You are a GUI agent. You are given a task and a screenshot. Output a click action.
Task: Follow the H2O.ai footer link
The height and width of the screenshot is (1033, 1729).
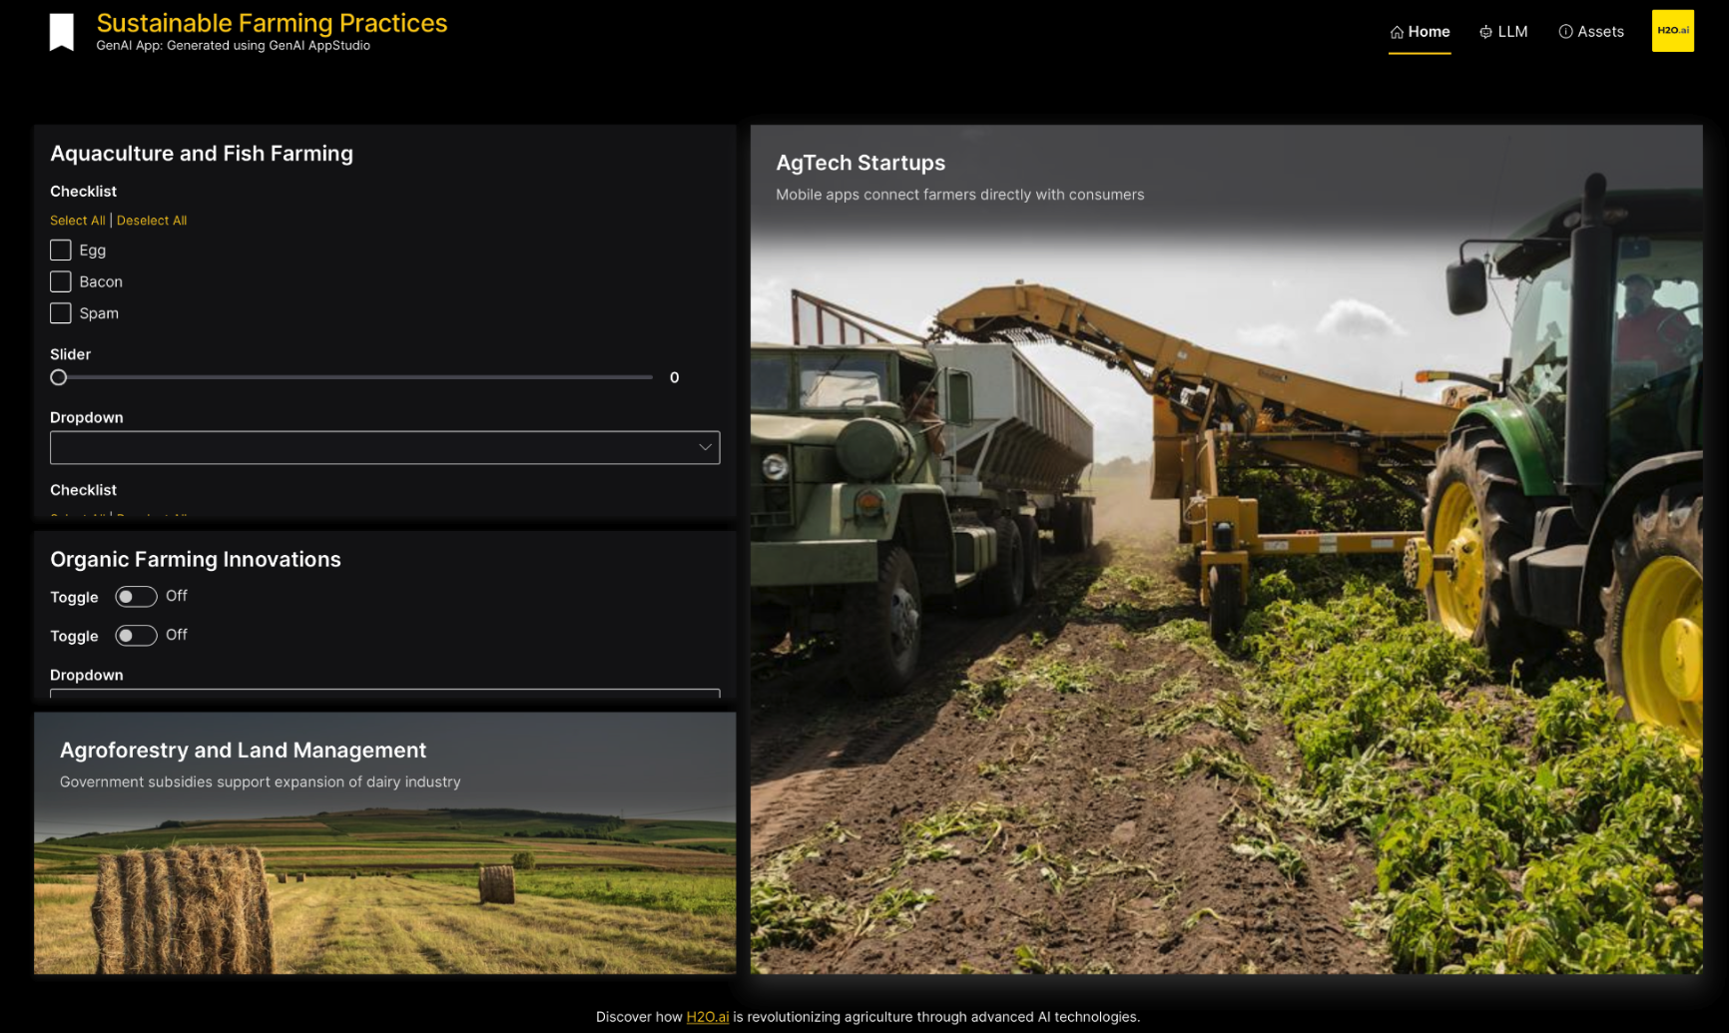coord(707,1016)
